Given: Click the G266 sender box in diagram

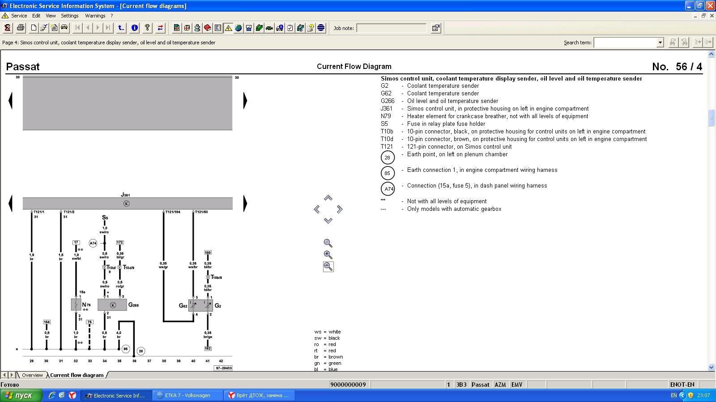Looking at the screenshot, I should click(x=112, y=305).
